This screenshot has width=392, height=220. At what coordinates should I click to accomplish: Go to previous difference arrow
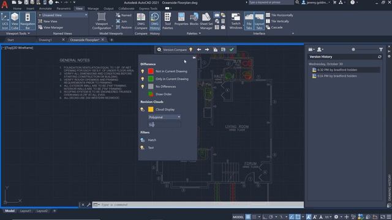point(199,50)
